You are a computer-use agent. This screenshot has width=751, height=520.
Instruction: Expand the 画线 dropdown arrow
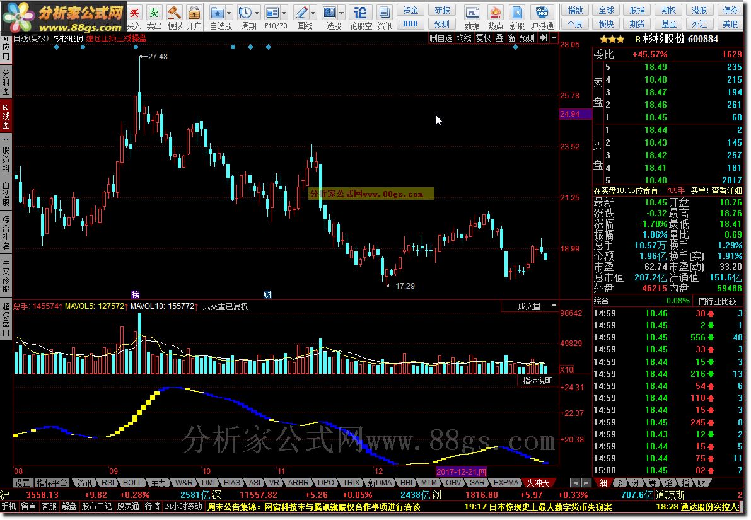pyautogui.click(x=313, y=13)
